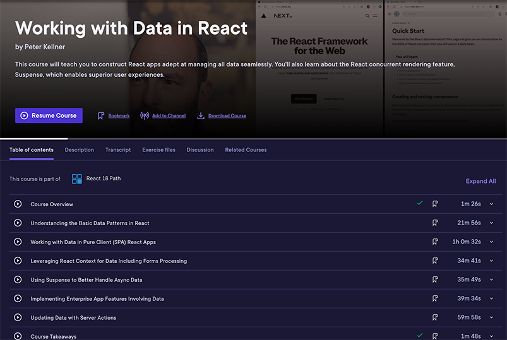The width and height of the screenshot is (507, 340).
Task: Play Working with Data in Pure Client module
Action: 18,242
